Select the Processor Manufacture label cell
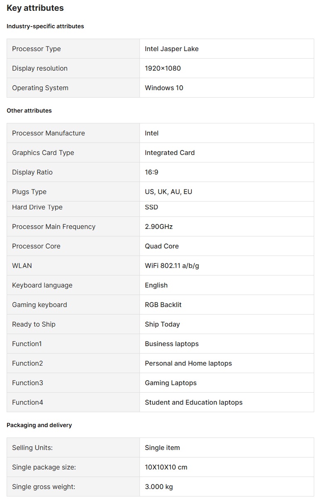This screenshot has height=499, width=320. (x=48, y=133)
